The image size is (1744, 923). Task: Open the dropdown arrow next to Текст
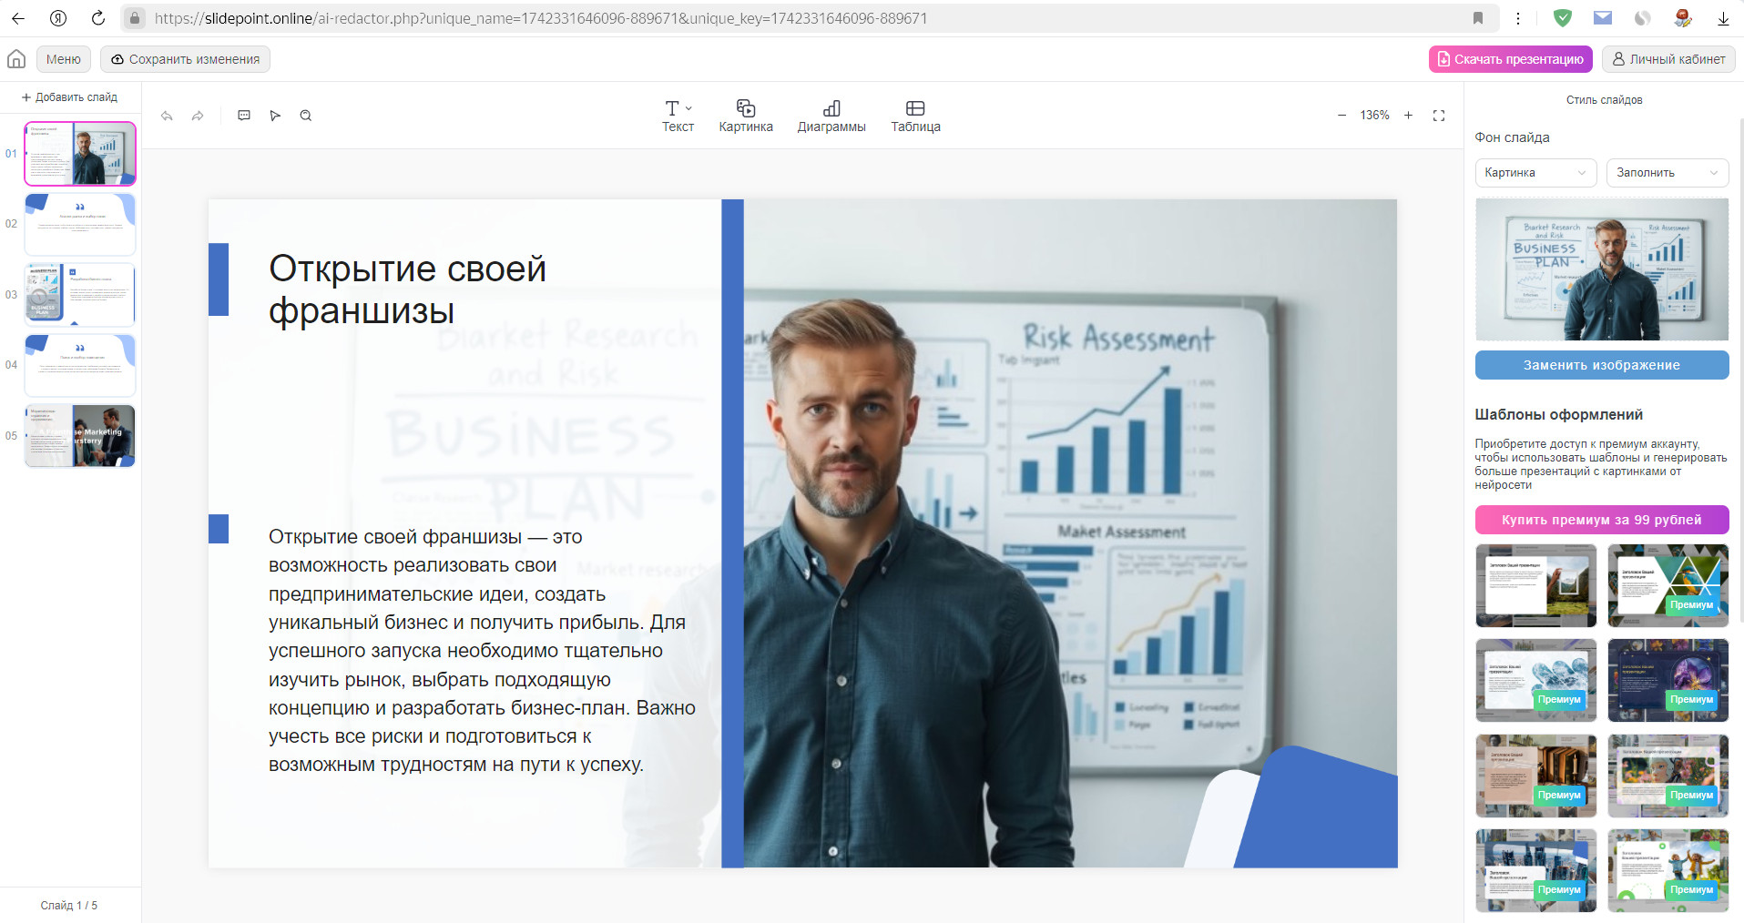[688, 108]
